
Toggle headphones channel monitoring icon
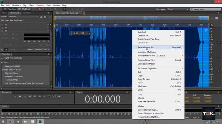212,25
